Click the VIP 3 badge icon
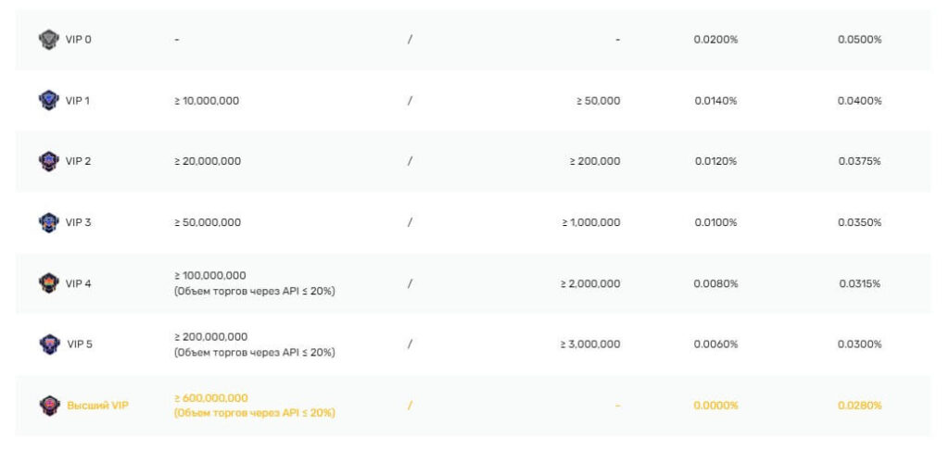 click(x=48, y=222)
